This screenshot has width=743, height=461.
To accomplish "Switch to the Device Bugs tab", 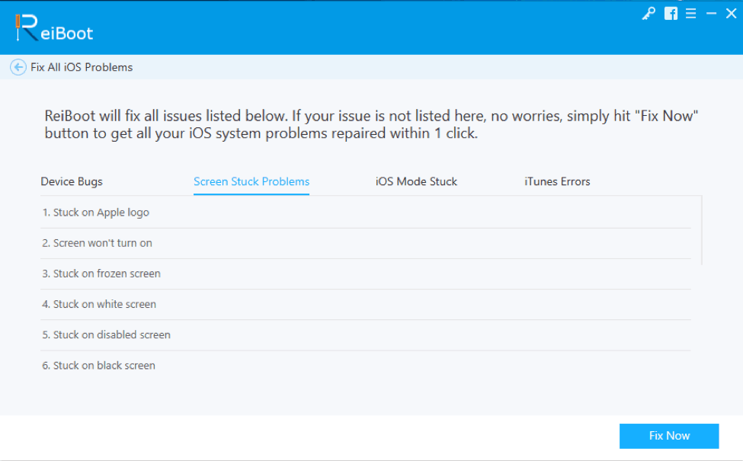I will (72, 181).
